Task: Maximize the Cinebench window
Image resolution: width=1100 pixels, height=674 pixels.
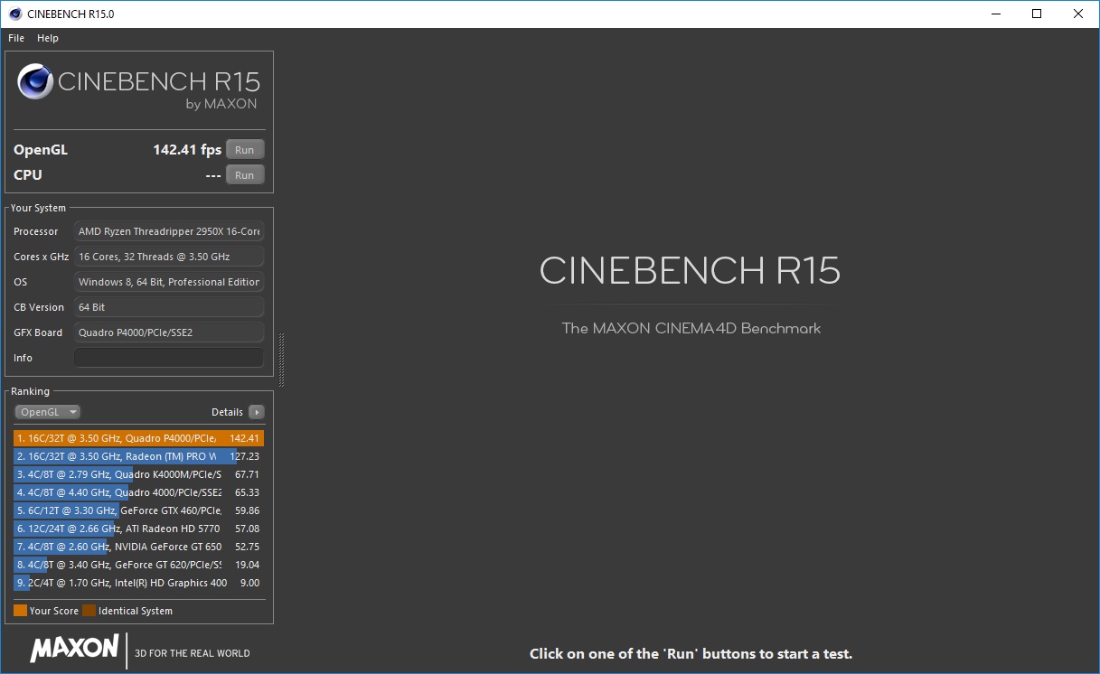Action: click(1038, 14)
